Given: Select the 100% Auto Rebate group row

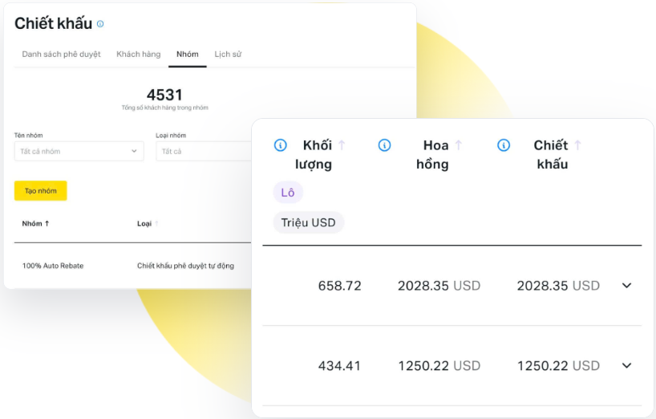Looking at the screenshot, I should (53, 266).
